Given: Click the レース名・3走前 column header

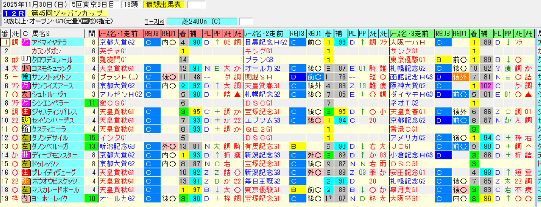Looking at the screenshot, I should [411, 34].
